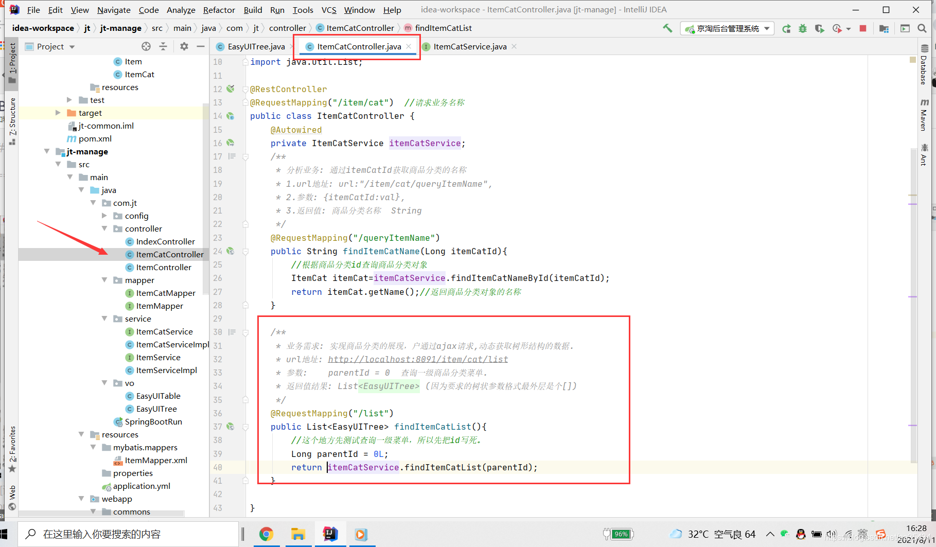Image resolution: width=936 pixels, height=547 pixels.
Task: Toggle the Web tool window tab
Action: click(x=12, y=497)
